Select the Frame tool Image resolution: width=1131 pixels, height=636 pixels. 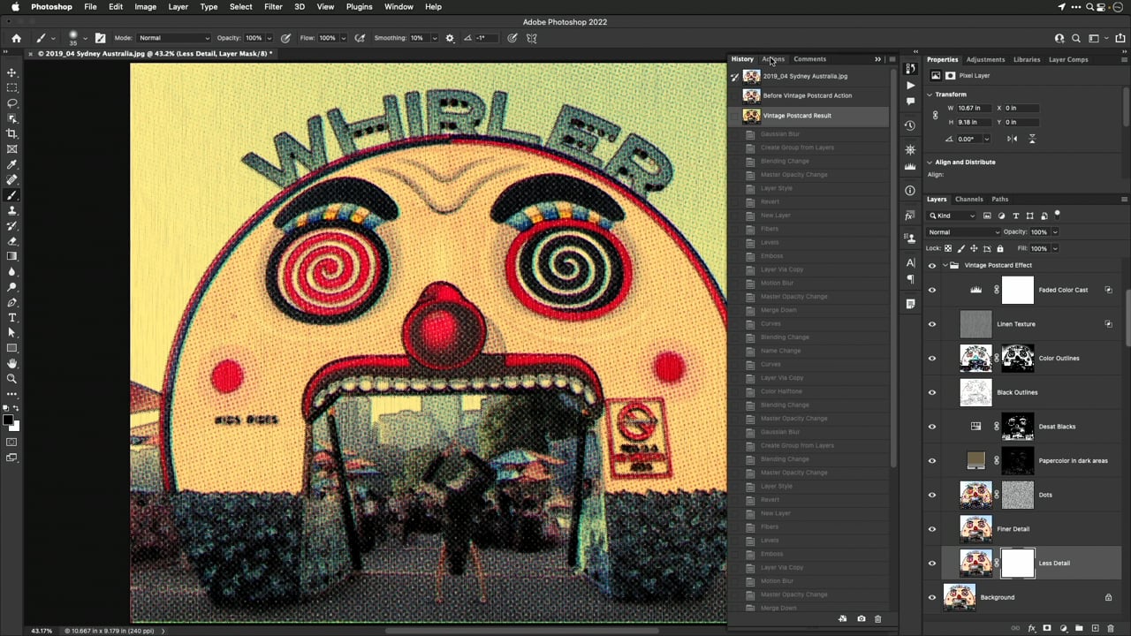[x=12, y=149]
